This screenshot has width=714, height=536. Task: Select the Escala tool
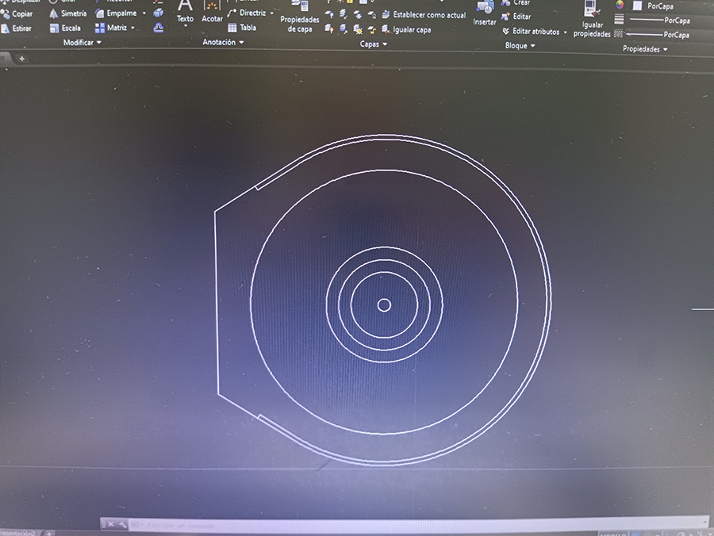pyautogui.click(x=65, y=29)
